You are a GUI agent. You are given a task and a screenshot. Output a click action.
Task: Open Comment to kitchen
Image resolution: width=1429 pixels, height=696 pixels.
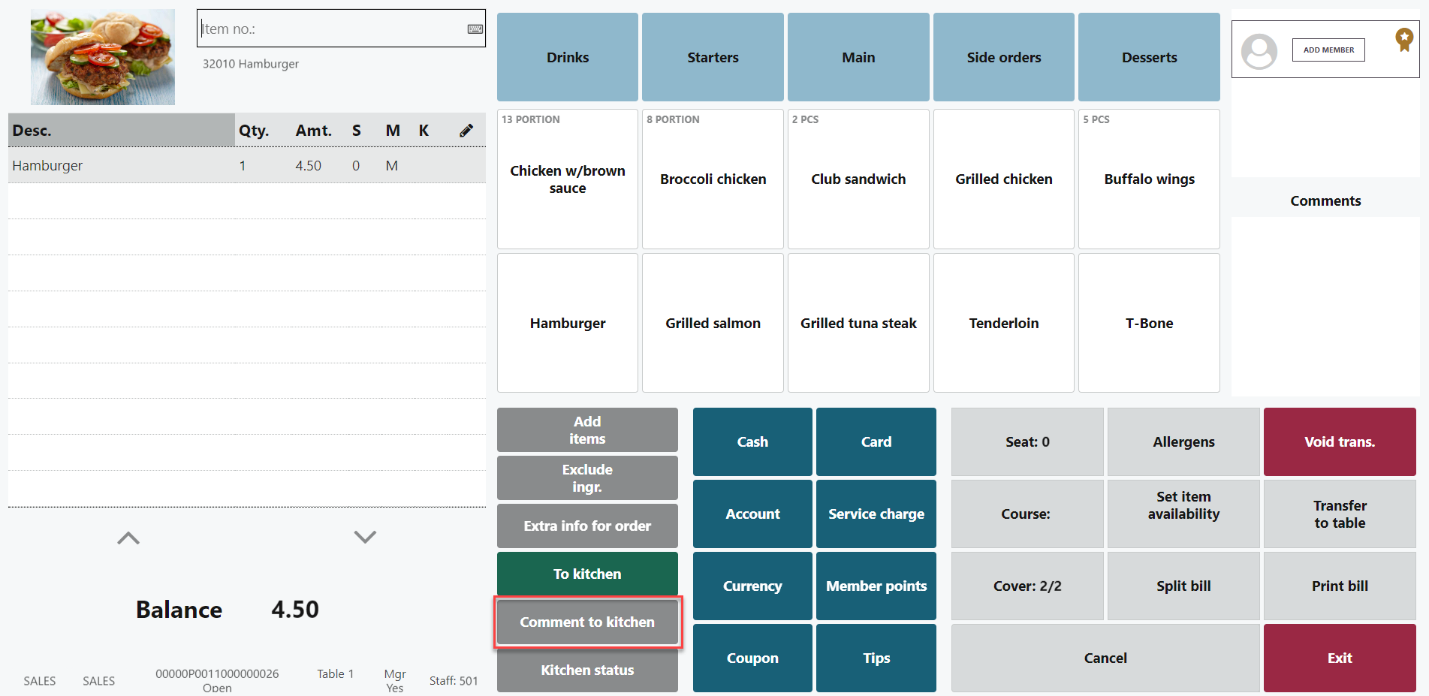[587, 622]
